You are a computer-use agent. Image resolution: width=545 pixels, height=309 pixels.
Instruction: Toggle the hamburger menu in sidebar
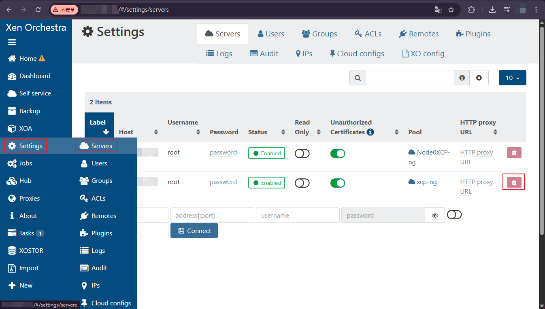[x=12, y=42]
